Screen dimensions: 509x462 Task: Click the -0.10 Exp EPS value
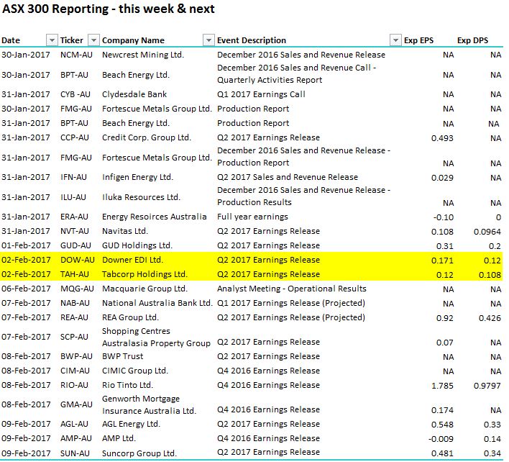click(443, 217)
